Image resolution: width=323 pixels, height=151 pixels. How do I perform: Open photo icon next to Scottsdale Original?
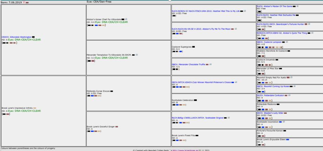229,118
